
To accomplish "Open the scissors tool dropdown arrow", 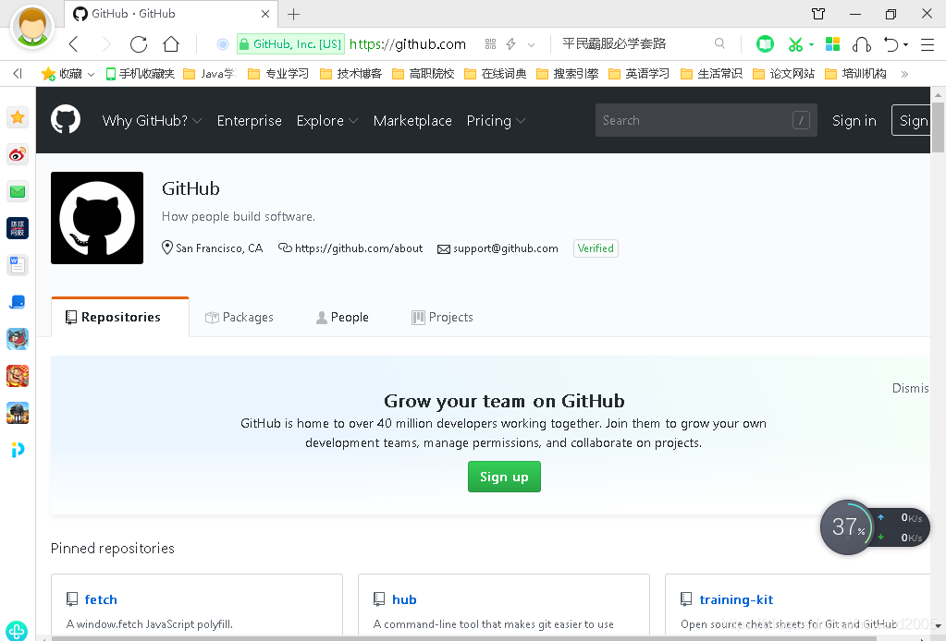I will pyautogui.click(x=812, y=44).
